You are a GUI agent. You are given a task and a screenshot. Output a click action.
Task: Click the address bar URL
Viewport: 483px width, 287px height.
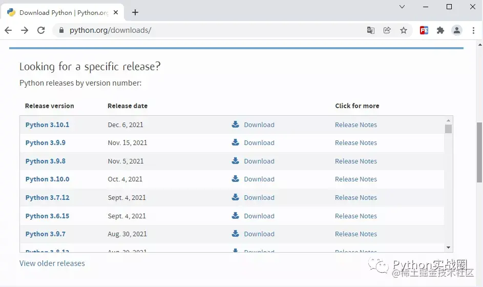pyautogui.click(x=110, y=30)
